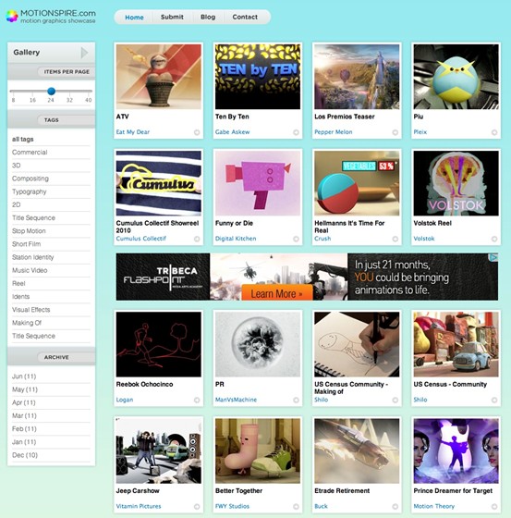Click the round icon on the Prince Dreamer card

[494, 507]
